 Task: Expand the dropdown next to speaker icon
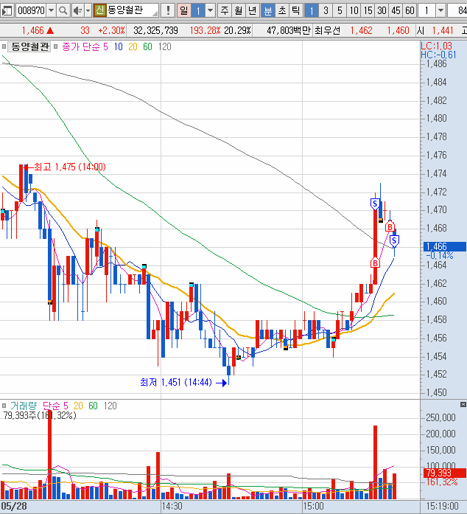point(87,10)
